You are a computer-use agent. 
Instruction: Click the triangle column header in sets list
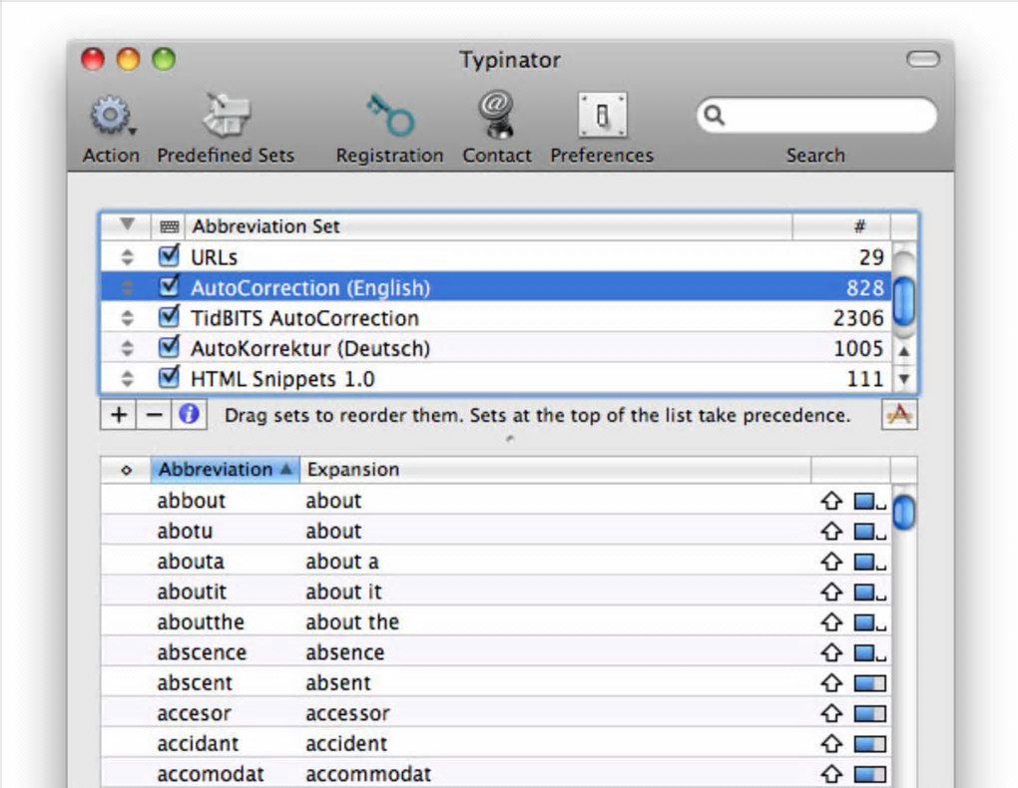pyautogui.click(x=128, y=225)
